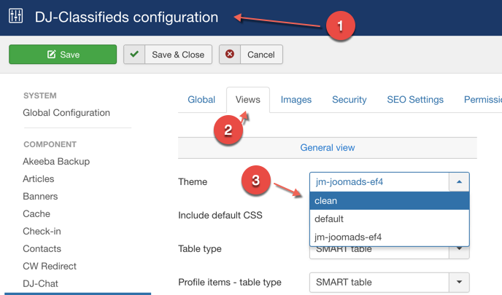Open Articles component settings
This screenshot has width=502, height=295.
pos(39,179)
